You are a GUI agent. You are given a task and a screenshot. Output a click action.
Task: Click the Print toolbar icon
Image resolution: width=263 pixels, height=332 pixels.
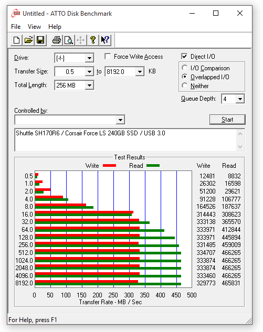[x=57, y=40]
